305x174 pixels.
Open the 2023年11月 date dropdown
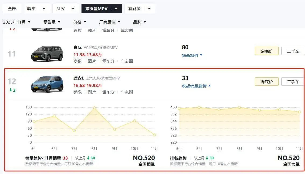coord(17,22)
